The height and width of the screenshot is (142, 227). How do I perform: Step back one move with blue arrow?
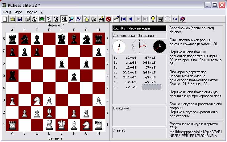pos(130,19)
